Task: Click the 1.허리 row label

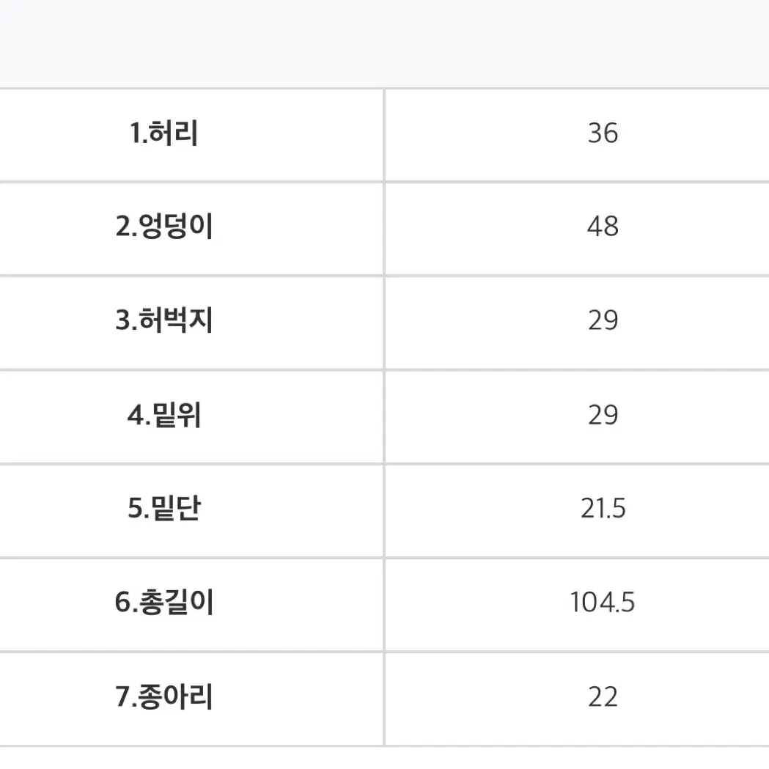Action: tap(163, 133)
